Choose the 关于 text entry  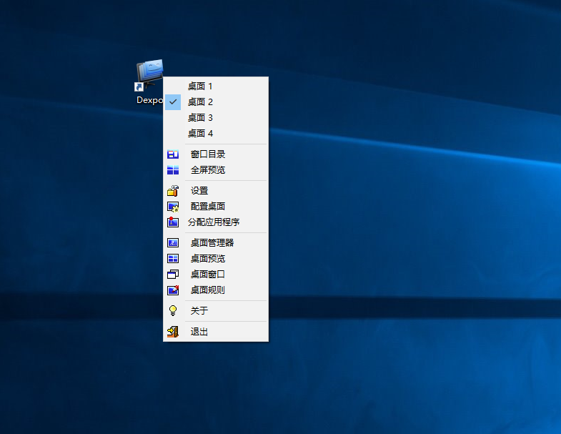coord(199,311)
